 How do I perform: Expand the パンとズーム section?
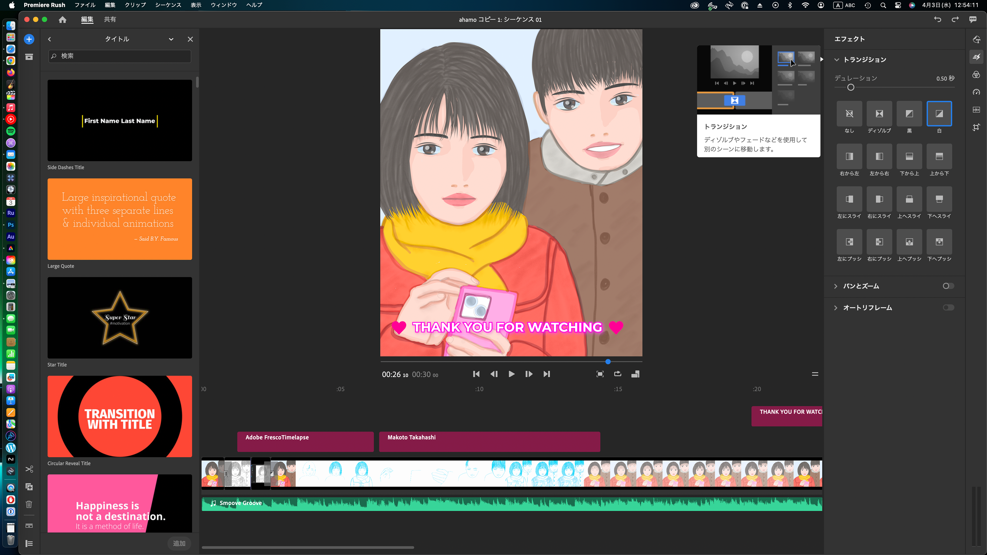coord(836,286)
